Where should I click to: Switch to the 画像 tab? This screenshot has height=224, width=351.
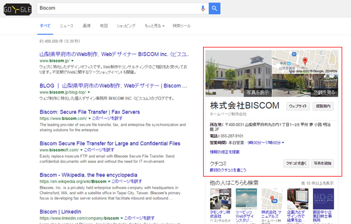coord(87,26)
